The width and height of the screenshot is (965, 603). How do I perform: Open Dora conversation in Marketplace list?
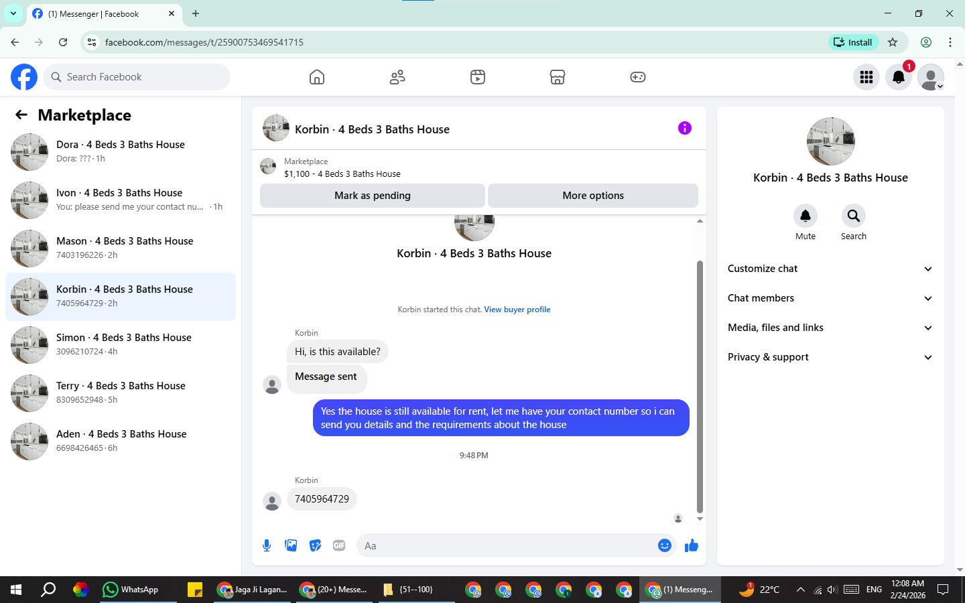121,152
